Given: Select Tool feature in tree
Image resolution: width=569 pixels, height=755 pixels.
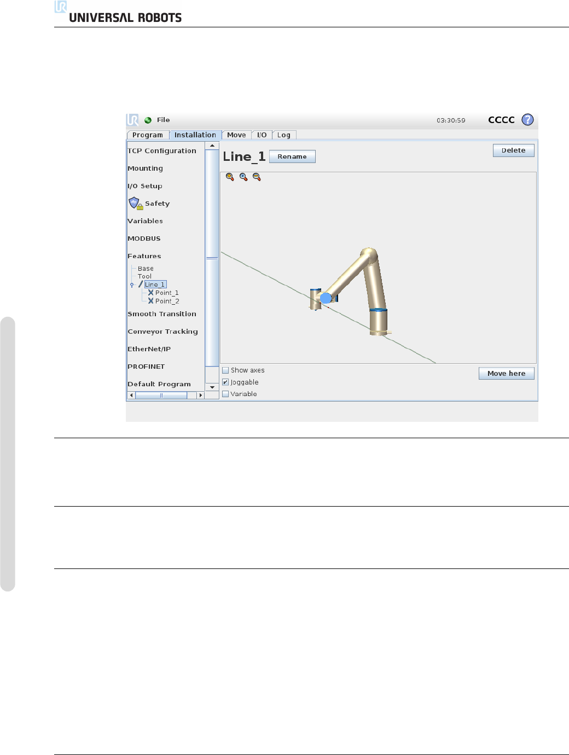Looking at the screenshot, I should 144,276.
